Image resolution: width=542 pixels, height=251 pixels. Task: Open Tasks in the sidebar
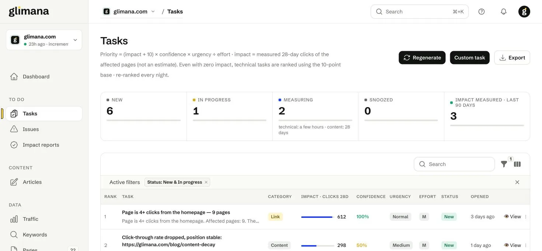44,114
